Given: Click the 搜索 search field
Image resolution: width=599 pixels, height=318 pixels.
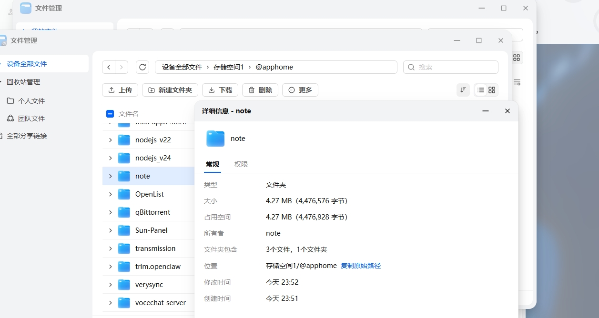Looking at the screenshot, I should tap(450, 67).
